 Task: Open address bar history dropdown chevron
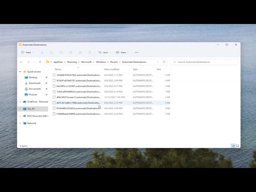[x=158, y=62]
